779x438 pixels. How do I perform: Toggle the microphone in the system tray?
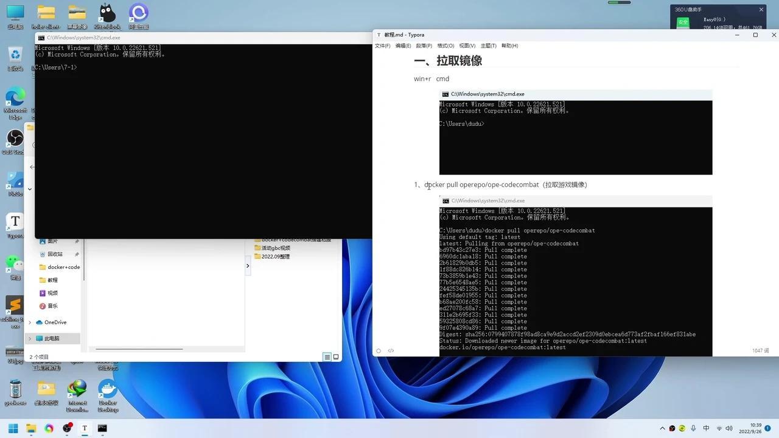(x=694, y=428)
